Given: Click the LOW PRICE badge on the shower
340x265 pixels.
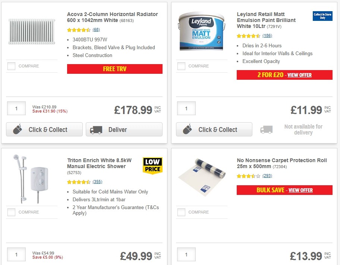Looking at the screenshot, I should [152, 165].
